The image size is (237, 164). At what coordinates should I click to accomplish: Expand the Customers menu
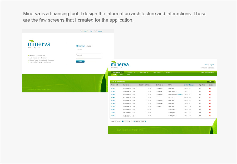(131, 72)
